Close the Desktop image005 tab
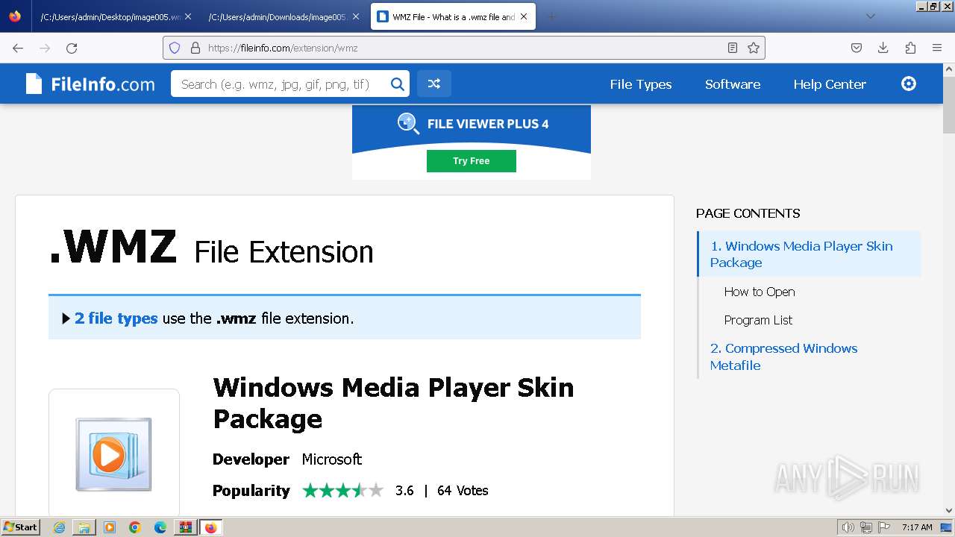955x537 pixels. [x=188, y=16]
